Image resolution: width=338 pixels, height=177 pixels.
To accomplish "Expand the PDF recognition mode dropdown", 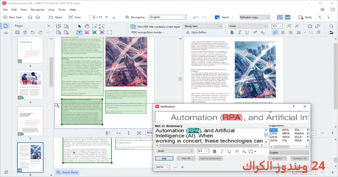I will 148,32.
